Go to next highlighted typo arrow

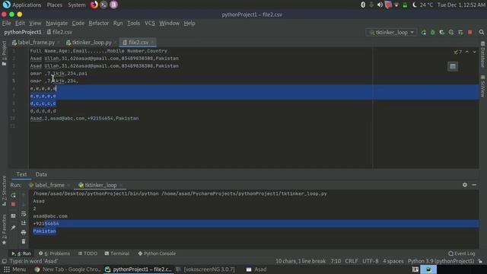pos(474,52)
